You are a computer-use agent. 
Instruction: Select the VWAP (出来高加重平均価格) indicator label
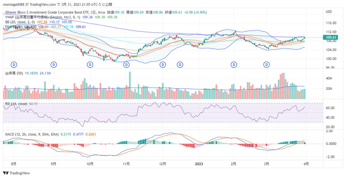point(43,17)
